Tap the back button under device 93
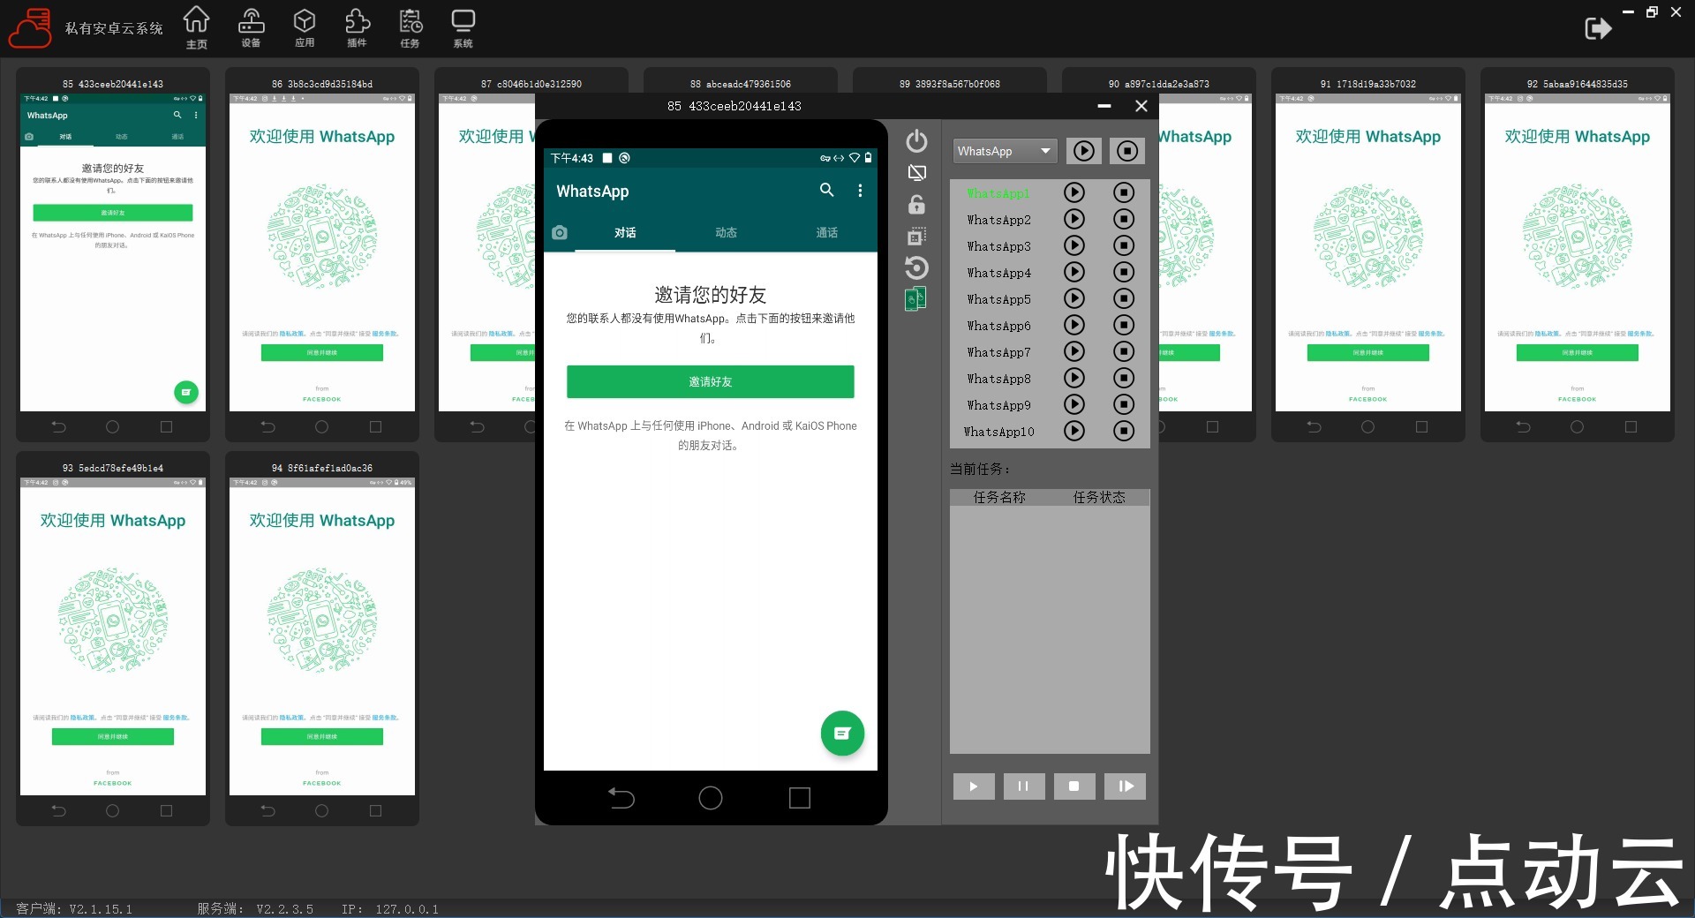The height and width of the screenshot is (918, 1695). tap(58, 810)
